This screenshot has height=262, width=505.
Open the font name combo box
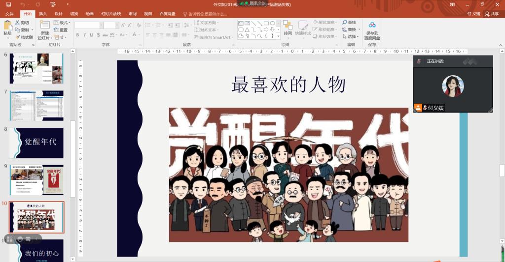tap(88, 26)
